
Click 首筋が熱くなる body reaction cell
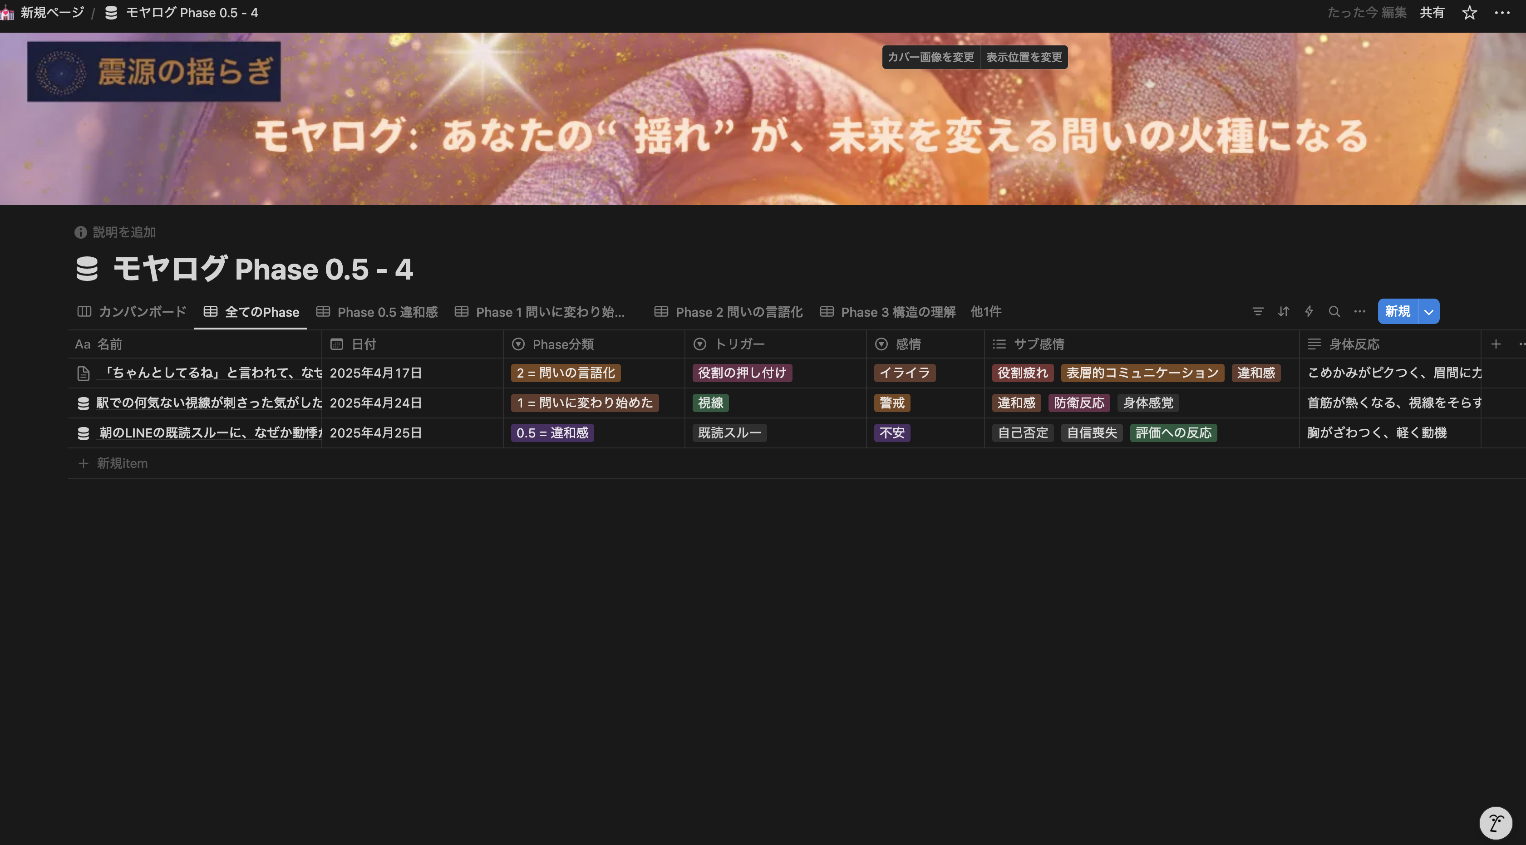point(1390,403)
